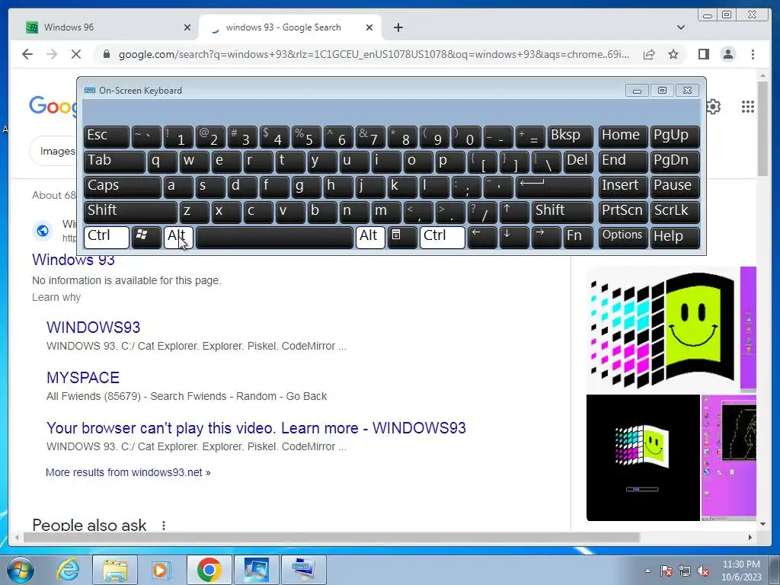The height and width of the screenshot is (585, 780).
Task: Toggle Caps key on On-Screen Keyboard
Action: point(123,187)
